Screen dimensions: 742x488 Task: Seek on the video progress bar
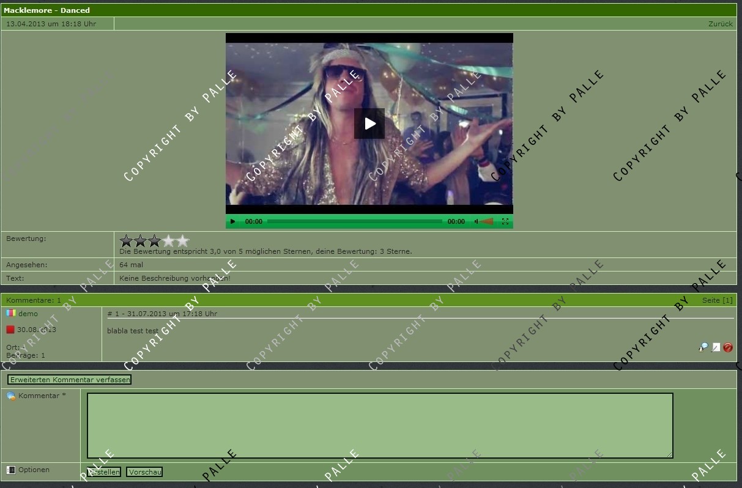(354, 221)
